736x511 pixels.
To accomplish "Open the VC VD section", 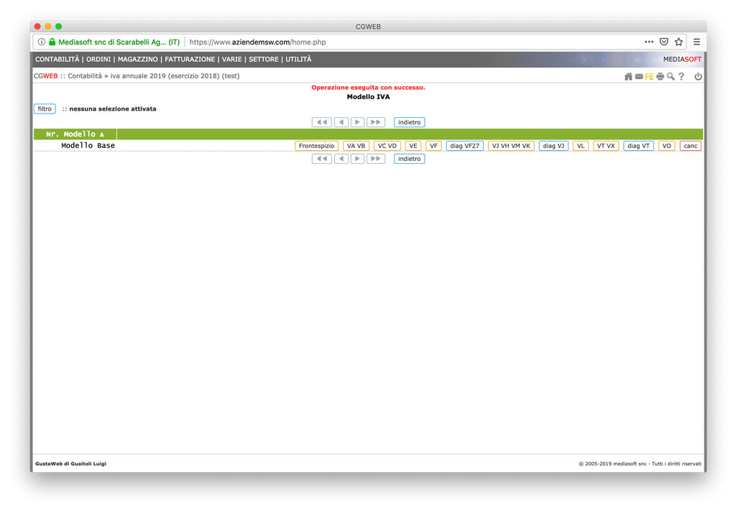I will coord(387,146).
